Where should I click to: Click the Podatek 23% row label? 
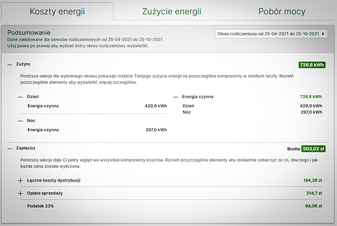coord(40,206)
